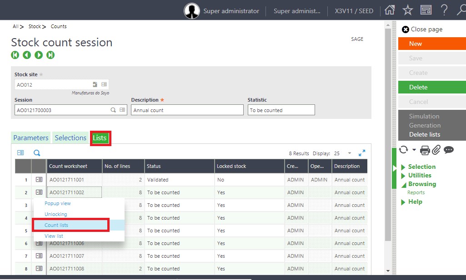Click the help question mark icon
The height and width of the screenshot is (280, 466).
(x=444, y=10)
